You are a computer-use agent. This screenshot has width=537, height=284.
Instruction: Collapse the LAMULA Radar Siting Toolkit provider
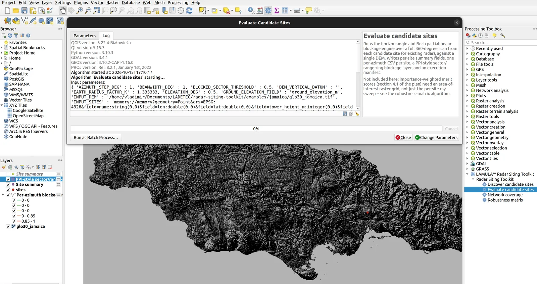pos(467,174)
